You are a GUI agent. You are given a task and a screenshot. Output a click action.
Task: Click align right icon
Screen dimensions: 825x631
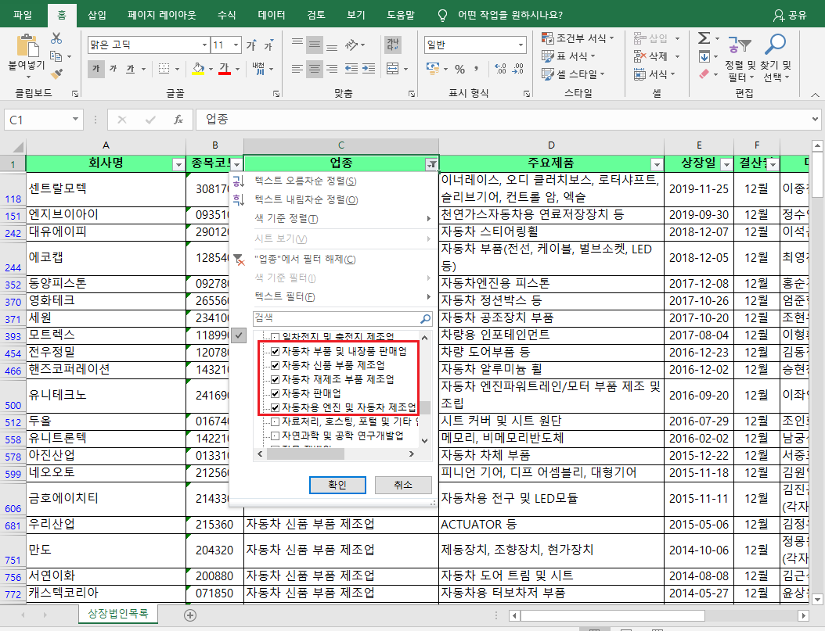pyautogui.click(x=332, y=69)
